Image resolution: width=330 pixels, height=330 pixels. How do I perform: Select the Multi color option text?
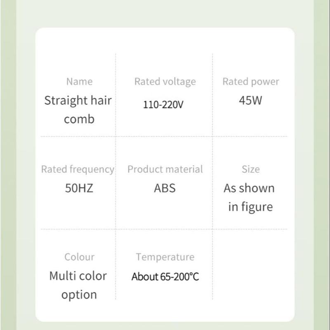click(x=78, y=285)
